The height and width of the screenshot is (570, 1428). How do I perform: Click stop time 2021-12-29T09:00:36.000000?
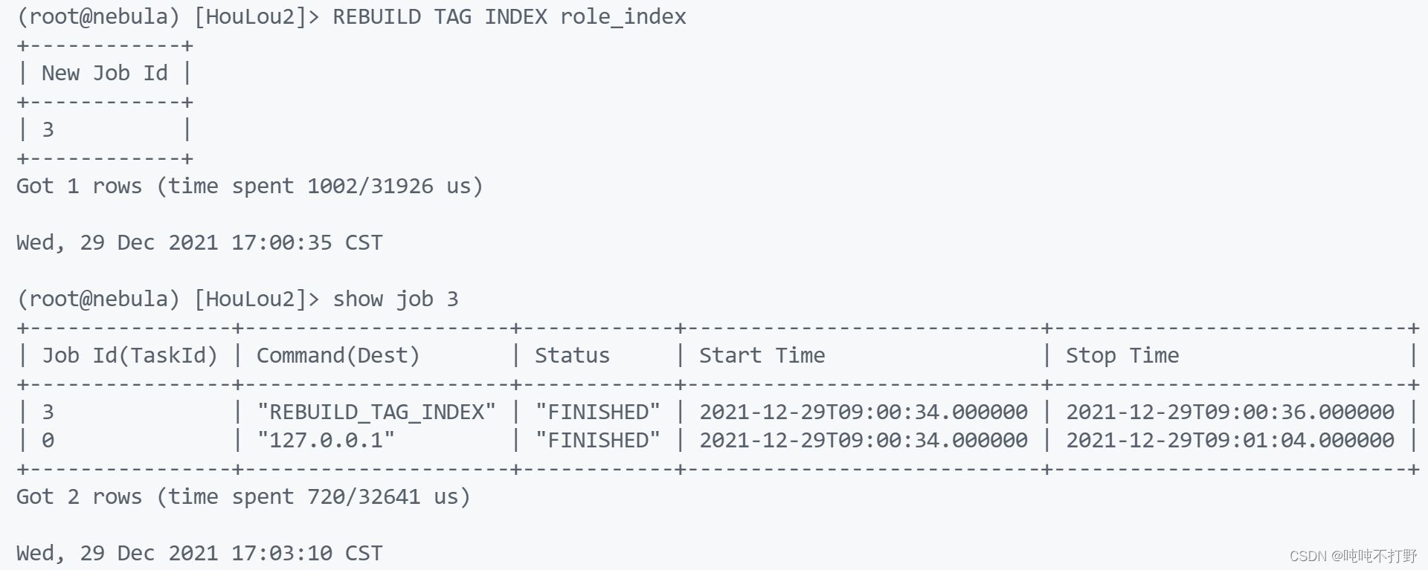click(1230, 412)
